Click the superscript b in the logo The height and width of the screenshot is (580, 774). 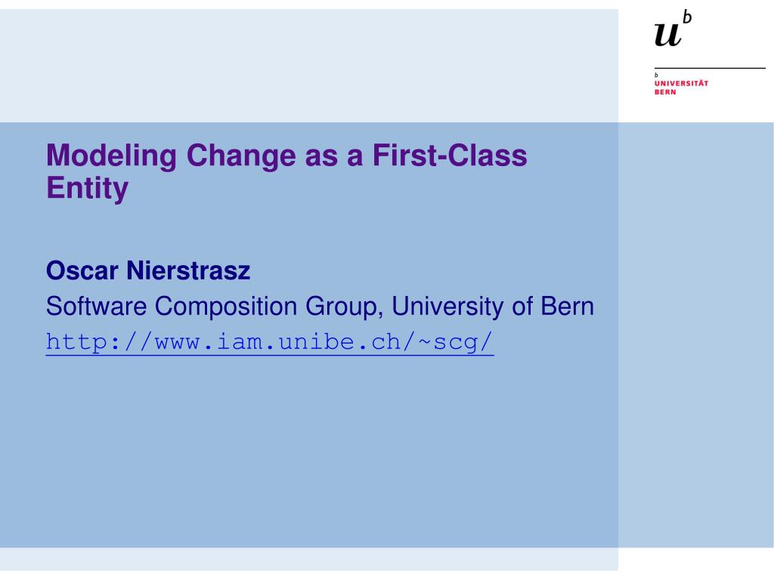687,17
